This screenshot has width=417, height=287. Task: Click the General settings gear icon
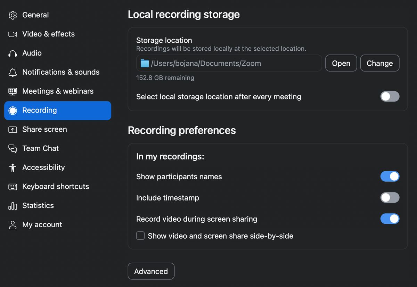point(13,15)
